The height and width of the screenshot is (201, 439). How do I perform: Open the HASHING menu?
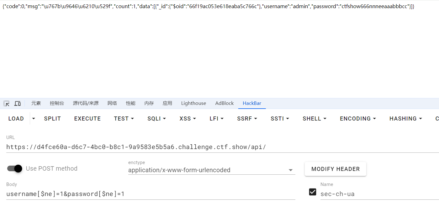[x=405, y=119]
